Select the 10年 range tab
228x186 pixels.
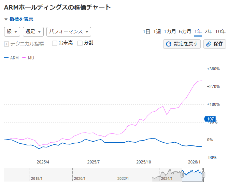220,31
